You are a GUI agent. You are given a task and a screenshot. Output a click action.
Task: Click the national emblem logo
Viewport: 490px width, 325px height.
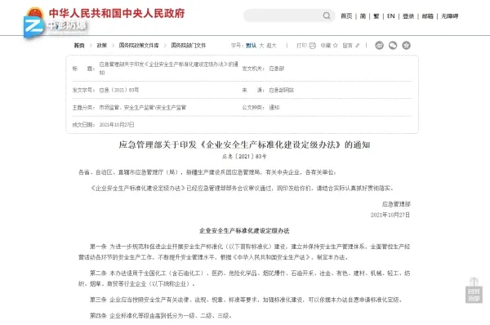(35, 14)
